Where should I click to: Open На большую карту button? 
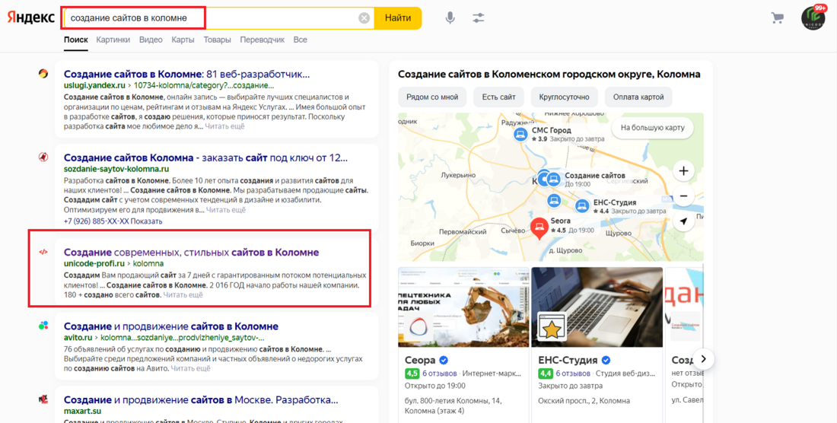652,128
